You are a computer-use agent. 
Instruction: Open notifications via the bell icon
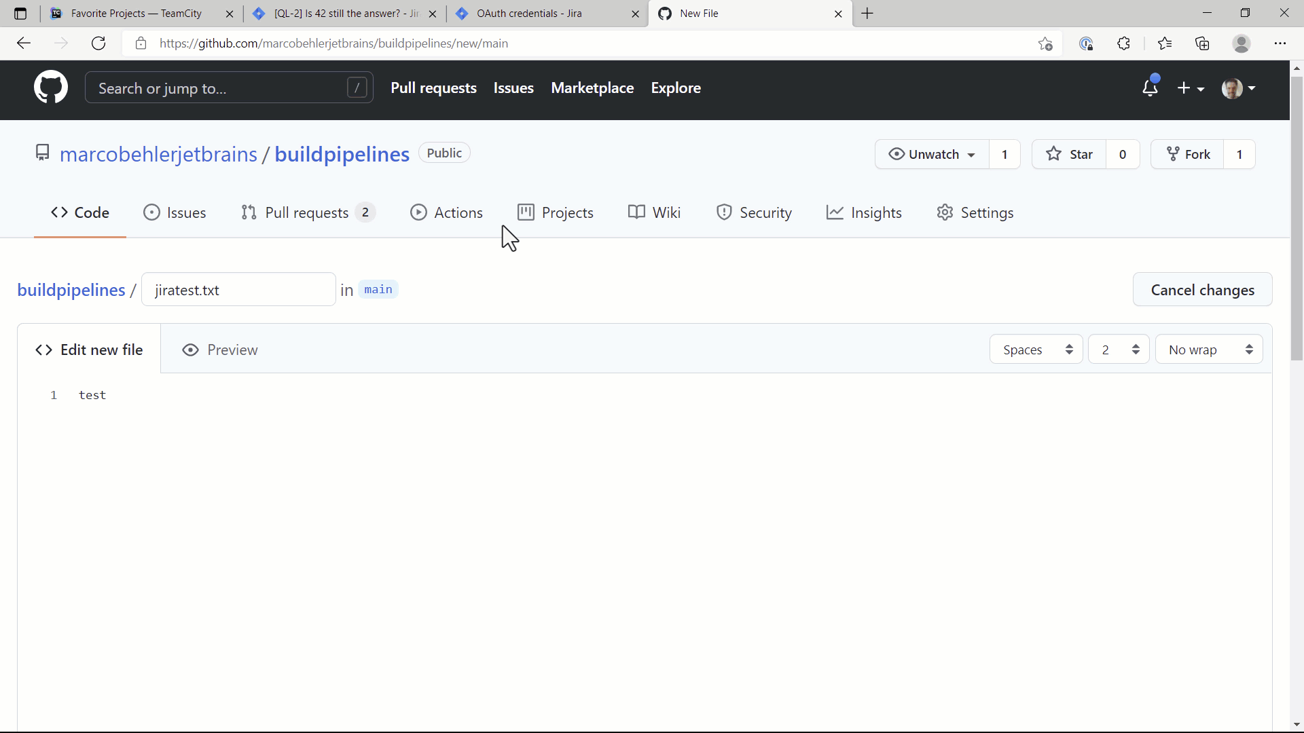click(x=1151, y=88)
